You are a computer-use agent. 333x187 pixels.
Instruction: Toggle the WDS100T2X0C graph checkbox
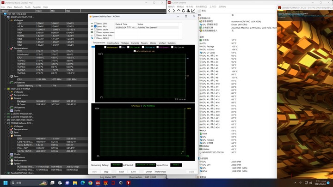(135, 51)
